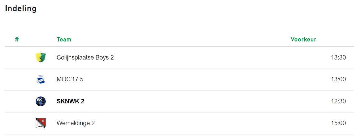Click the Team column header

[x=64, y=39]
